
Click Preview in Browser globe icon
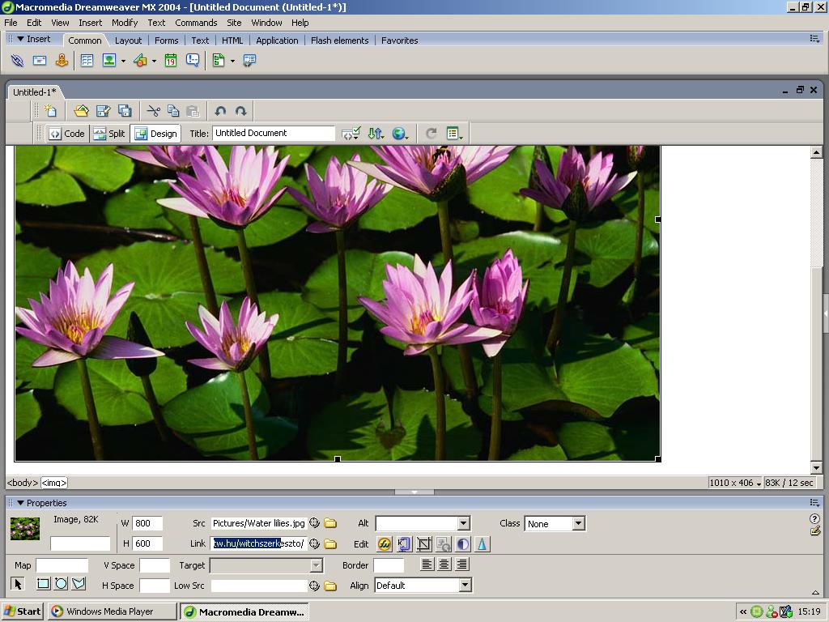(x=398, y=134)
